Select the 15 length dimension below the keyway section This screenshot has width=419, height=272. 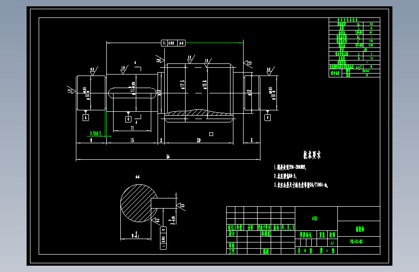point(132,140)
